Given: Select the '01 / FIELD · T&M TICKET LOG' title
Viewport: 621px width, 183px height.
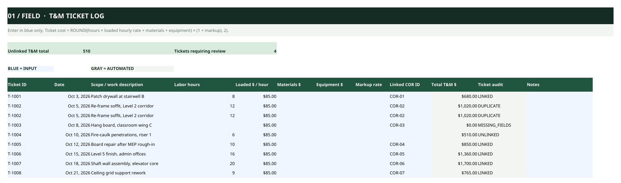Looking at the screenshot, I should point(56,16).
